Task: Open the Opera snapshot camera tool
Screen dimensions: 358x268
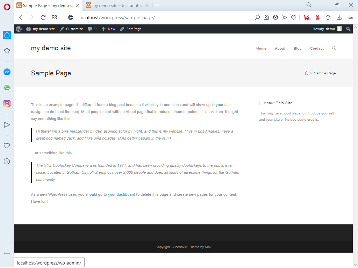Action: click(x=266, y=17)
